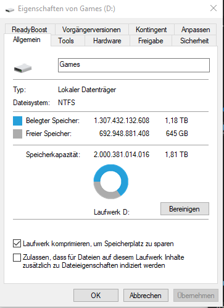This screenshot has width=224, height=308.
Task: Enable the content indexing checkbox 'Zulassen'
Action: [x=17, y=257]
